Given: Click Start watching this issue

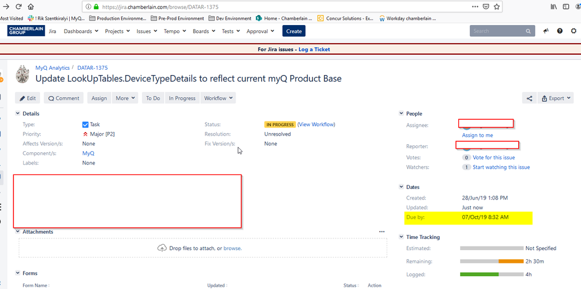Looking at the screenshot, I should 501,167.
